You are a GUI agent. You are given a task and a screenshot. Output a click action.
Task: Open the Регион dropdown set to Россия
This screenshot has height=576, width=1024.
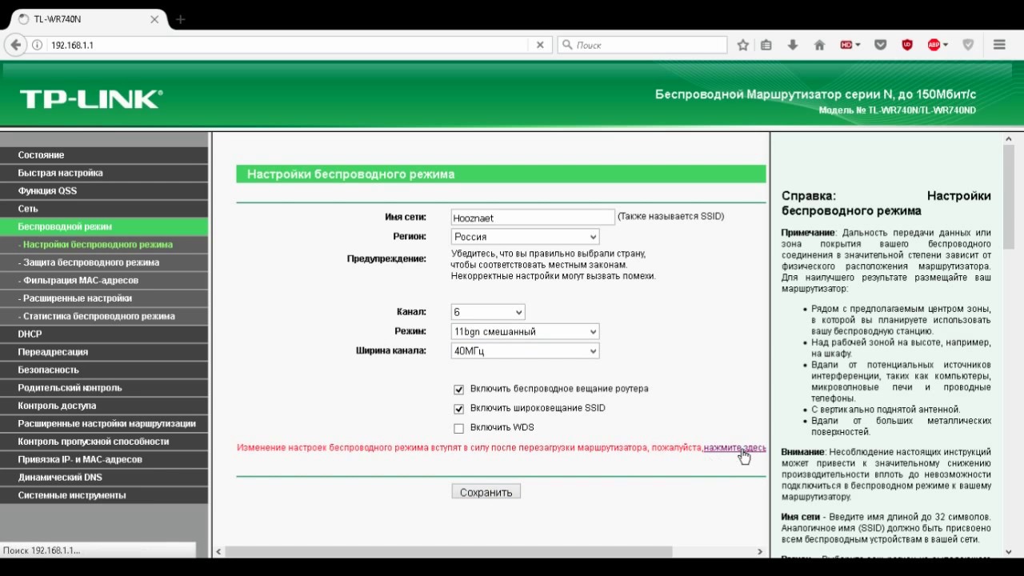525,237
